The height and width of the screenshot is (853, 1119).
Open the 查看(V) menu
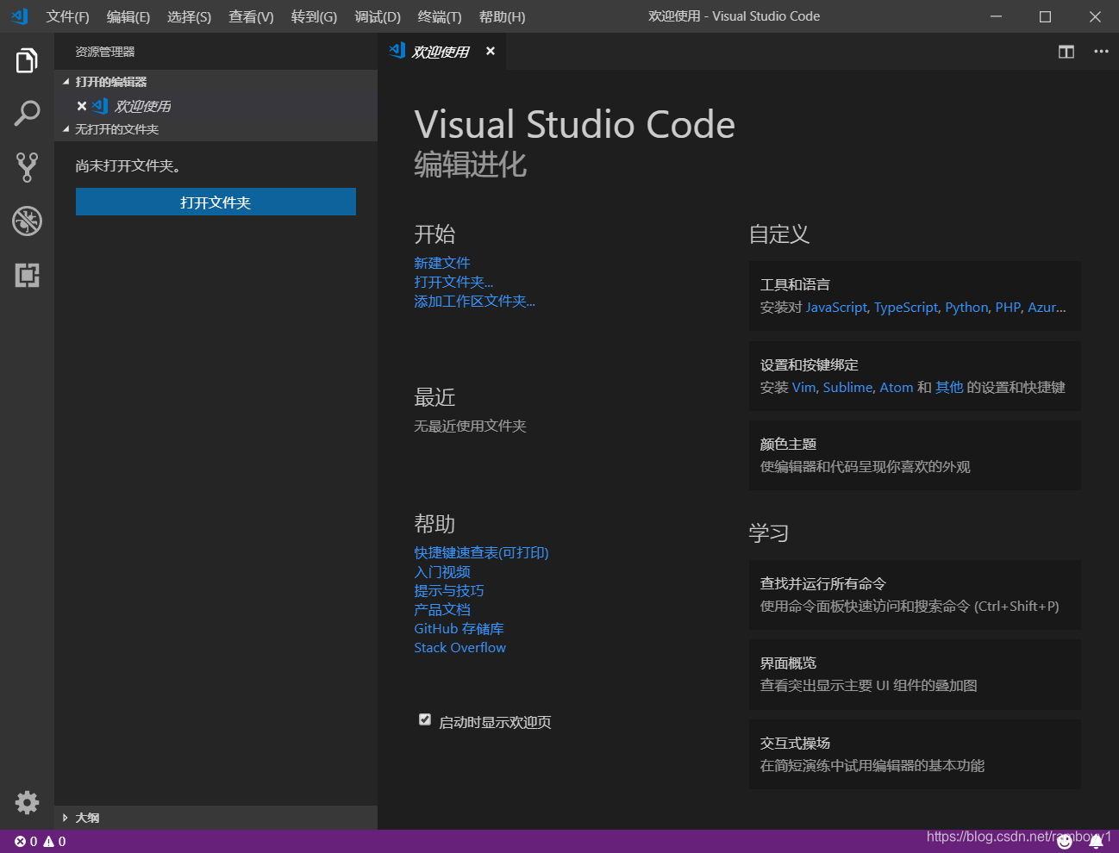251,16
